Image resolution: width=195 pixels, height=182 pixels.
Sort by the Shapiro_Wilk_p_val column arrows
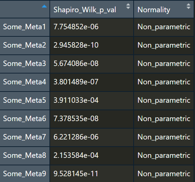click(x=128, y=6)
